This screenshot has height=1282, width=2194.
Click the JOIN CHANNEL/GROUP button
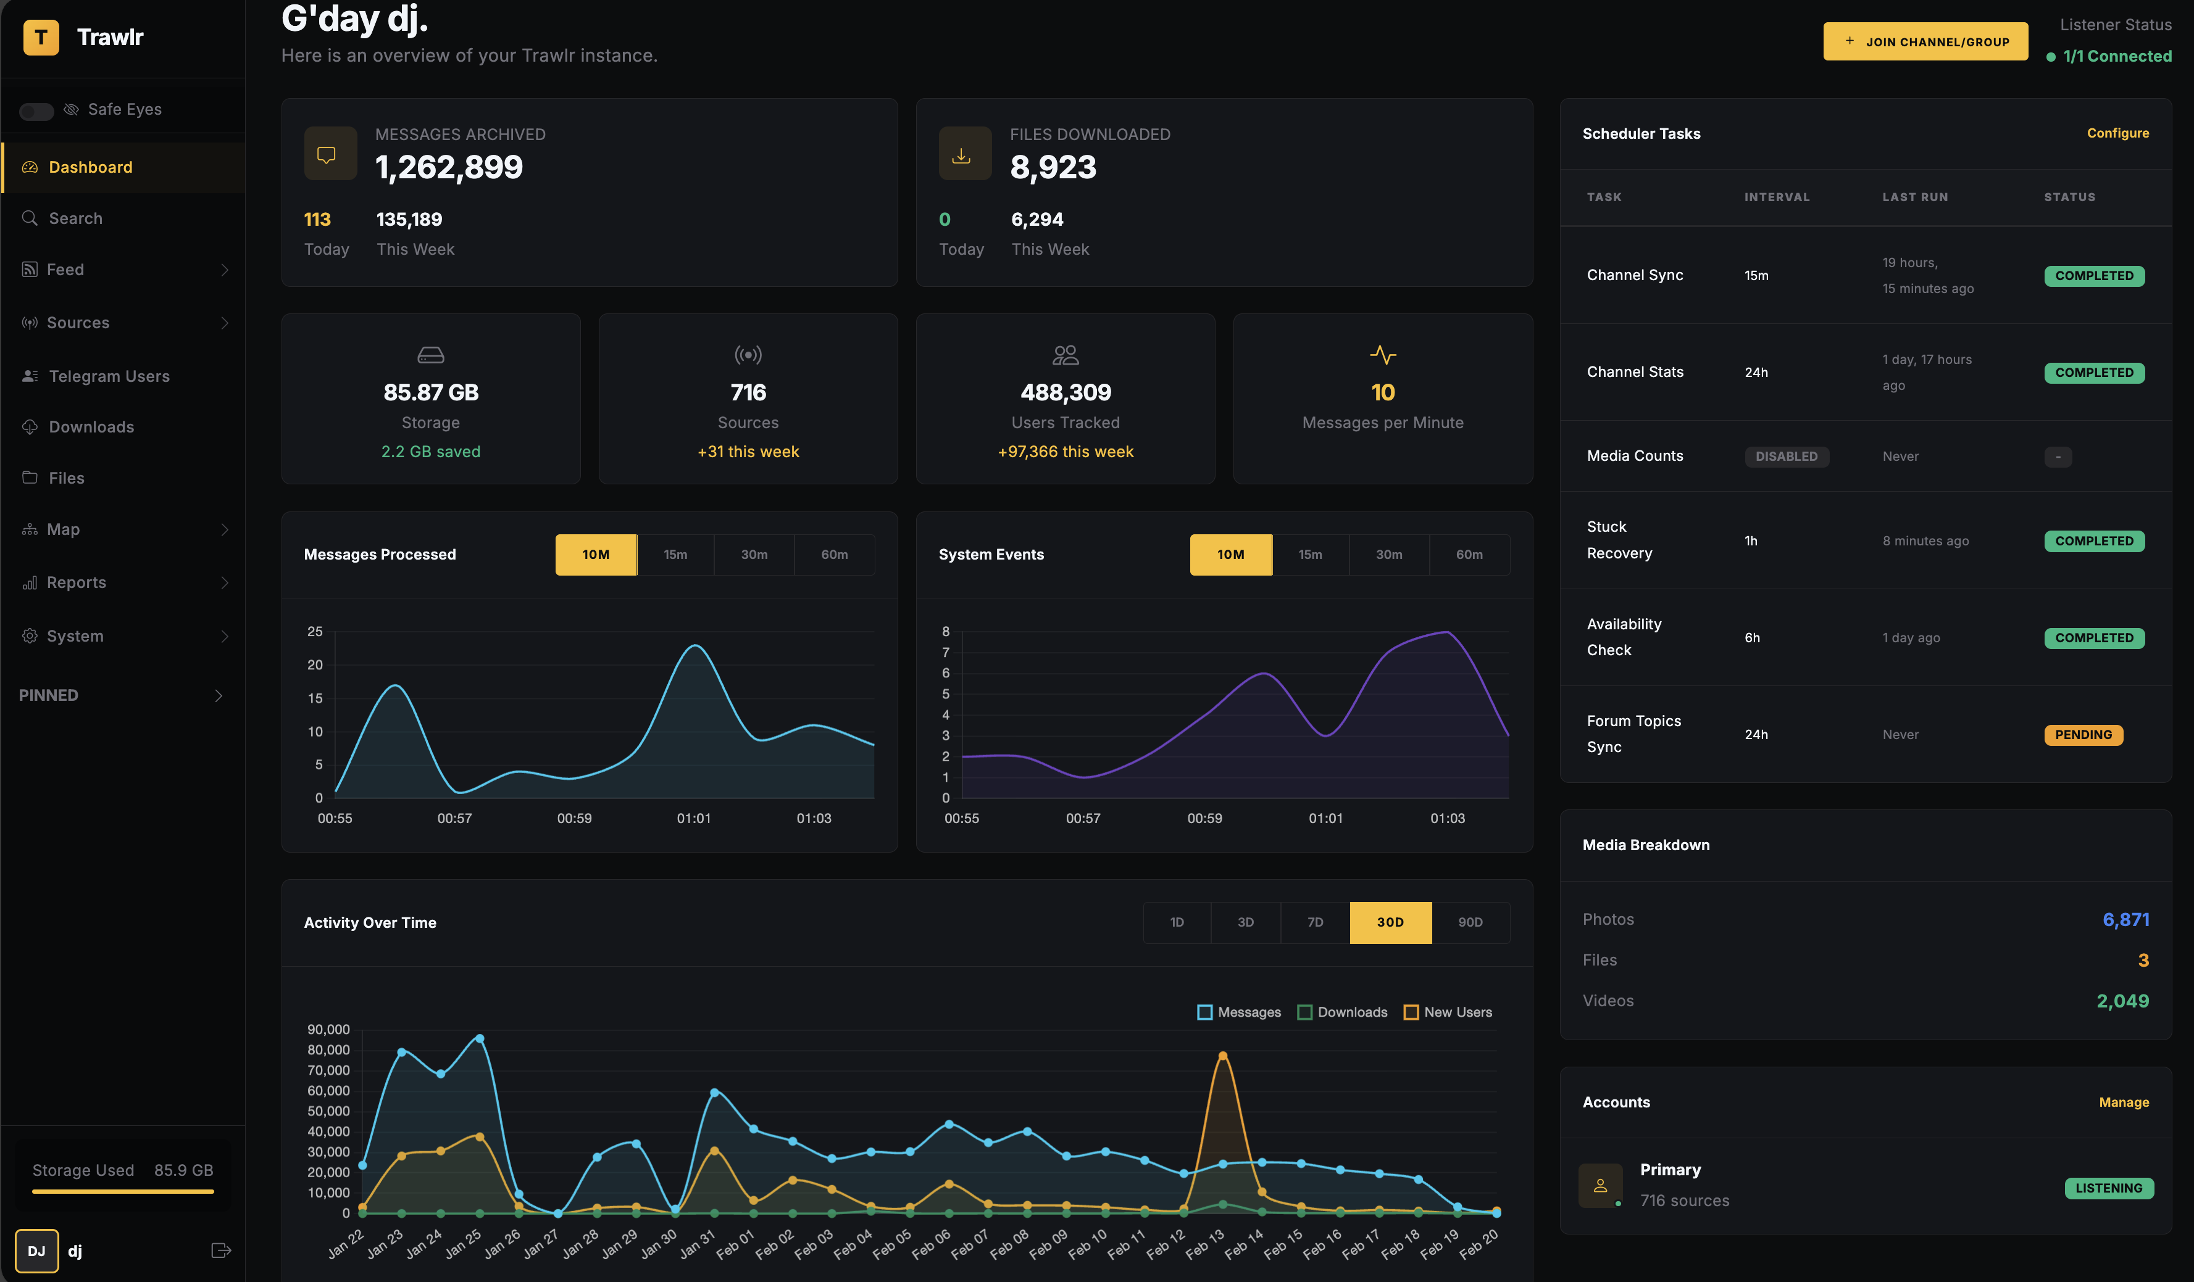(1926, 40)
